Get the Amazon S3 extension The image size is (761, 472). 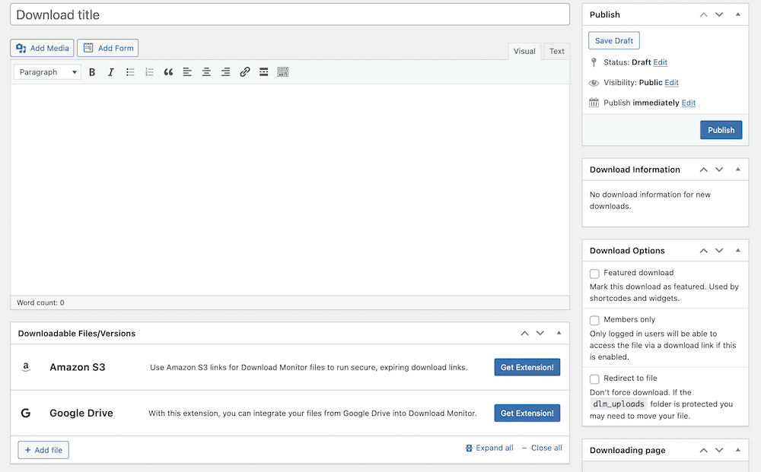(527, 367)
